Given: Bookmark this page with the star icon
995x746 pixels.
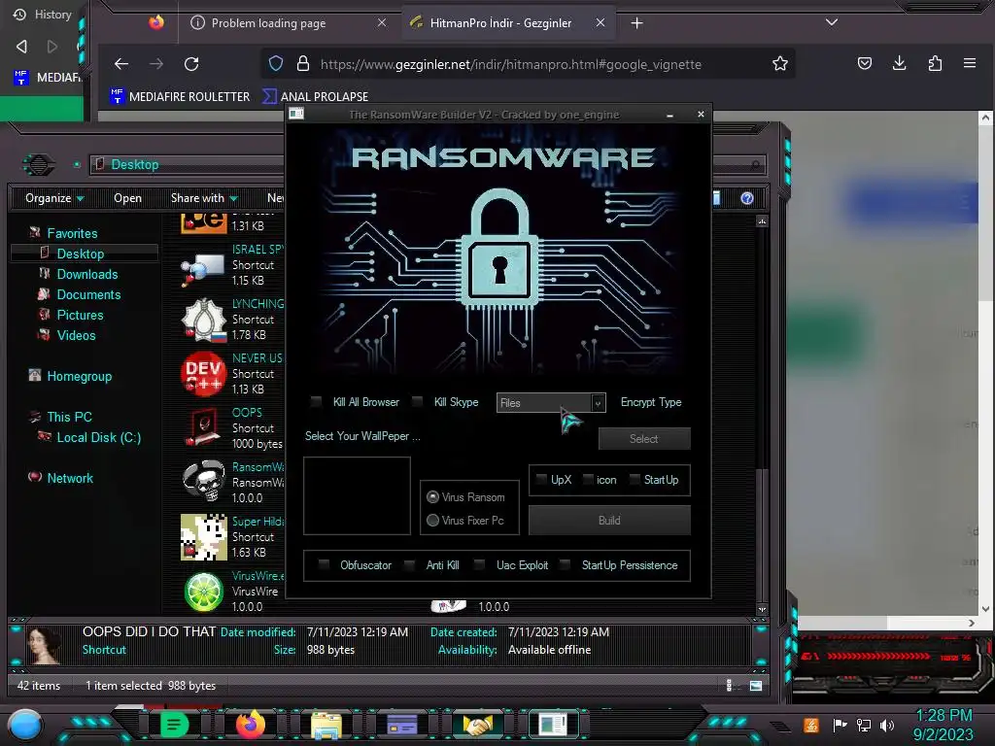Looking at the screenshot, I should click(x=780, y=63).
